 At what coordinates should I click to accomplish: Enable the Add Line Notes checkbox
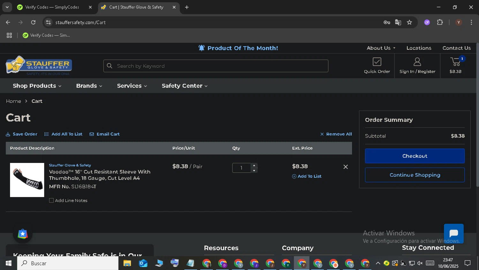point(51,201)
